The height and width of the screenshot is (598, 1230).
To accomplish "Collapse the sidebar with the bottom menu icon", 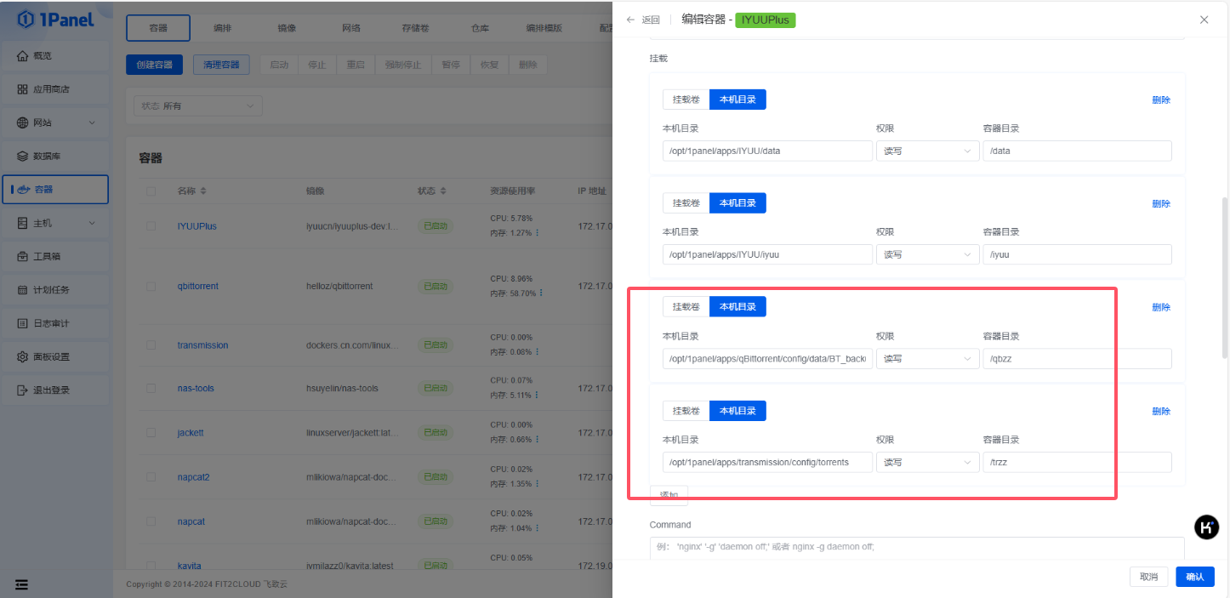I will [22, 584].
